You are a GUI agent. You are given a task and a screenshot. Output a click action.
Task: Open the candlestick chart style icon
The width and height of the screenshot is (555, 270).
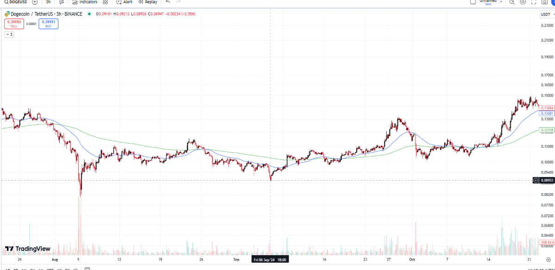pyautogui.click(x=62, y=2)
